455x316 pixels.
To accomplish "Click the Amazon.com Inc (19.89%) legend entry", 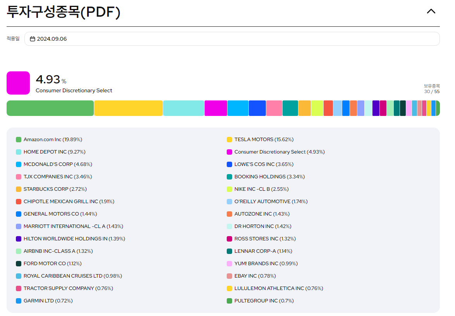I will [x=49, y=140].
